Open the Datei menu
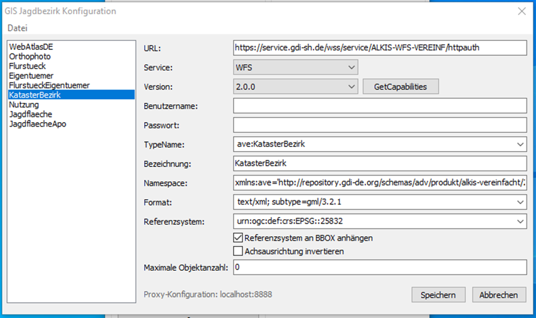536x318 pixels. click(17, 28)
